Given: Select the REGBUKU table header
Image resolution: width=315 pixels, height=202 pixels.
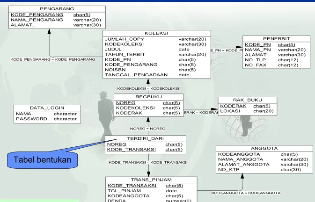Looking at the screenshot, I should click(148, 97).
